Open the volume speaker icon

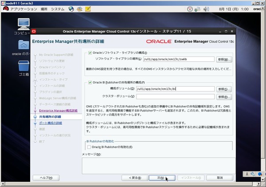tap(206, 9)
